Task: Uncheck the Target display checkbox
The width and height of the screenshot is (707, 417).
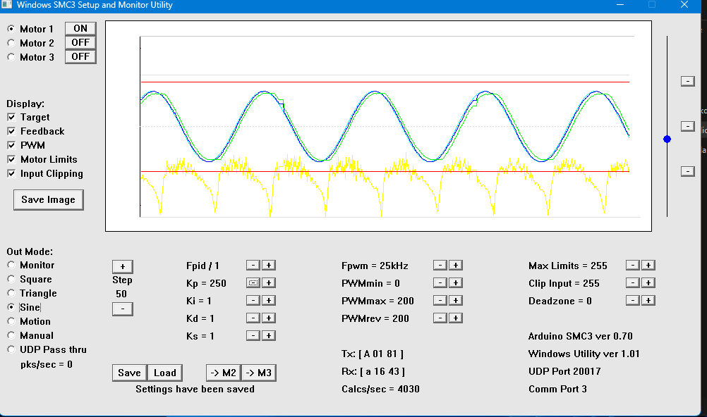Action: (12, 118)
